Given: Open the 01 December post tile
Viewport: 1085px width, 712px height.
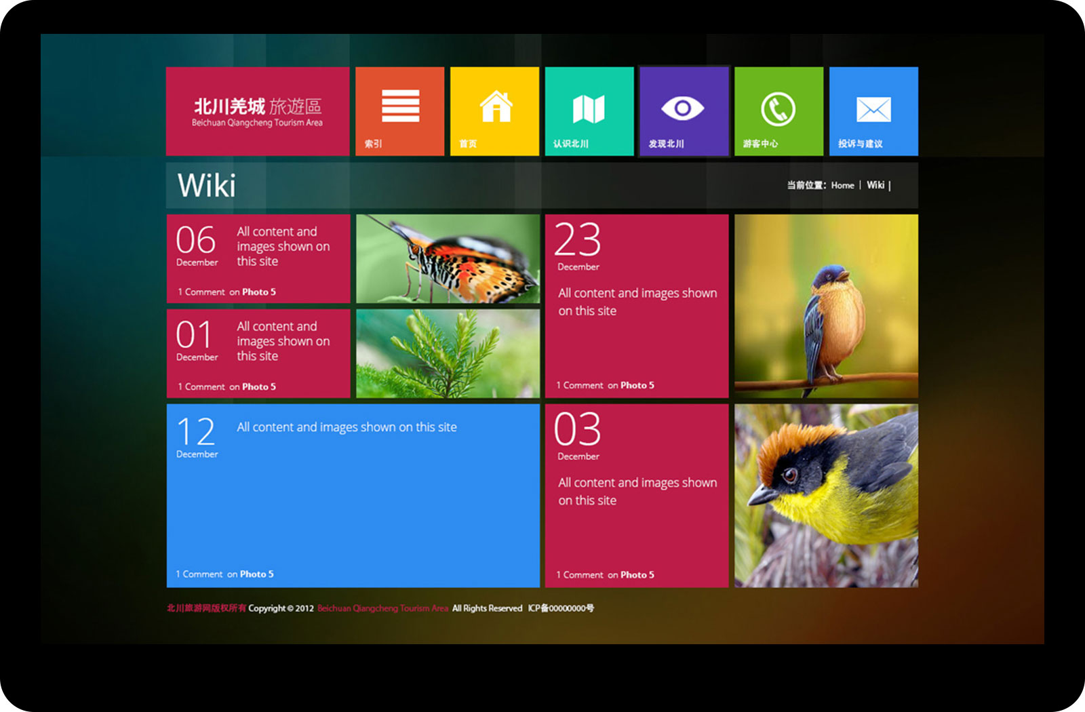Looking at the screenshot, I should [258, 353].
